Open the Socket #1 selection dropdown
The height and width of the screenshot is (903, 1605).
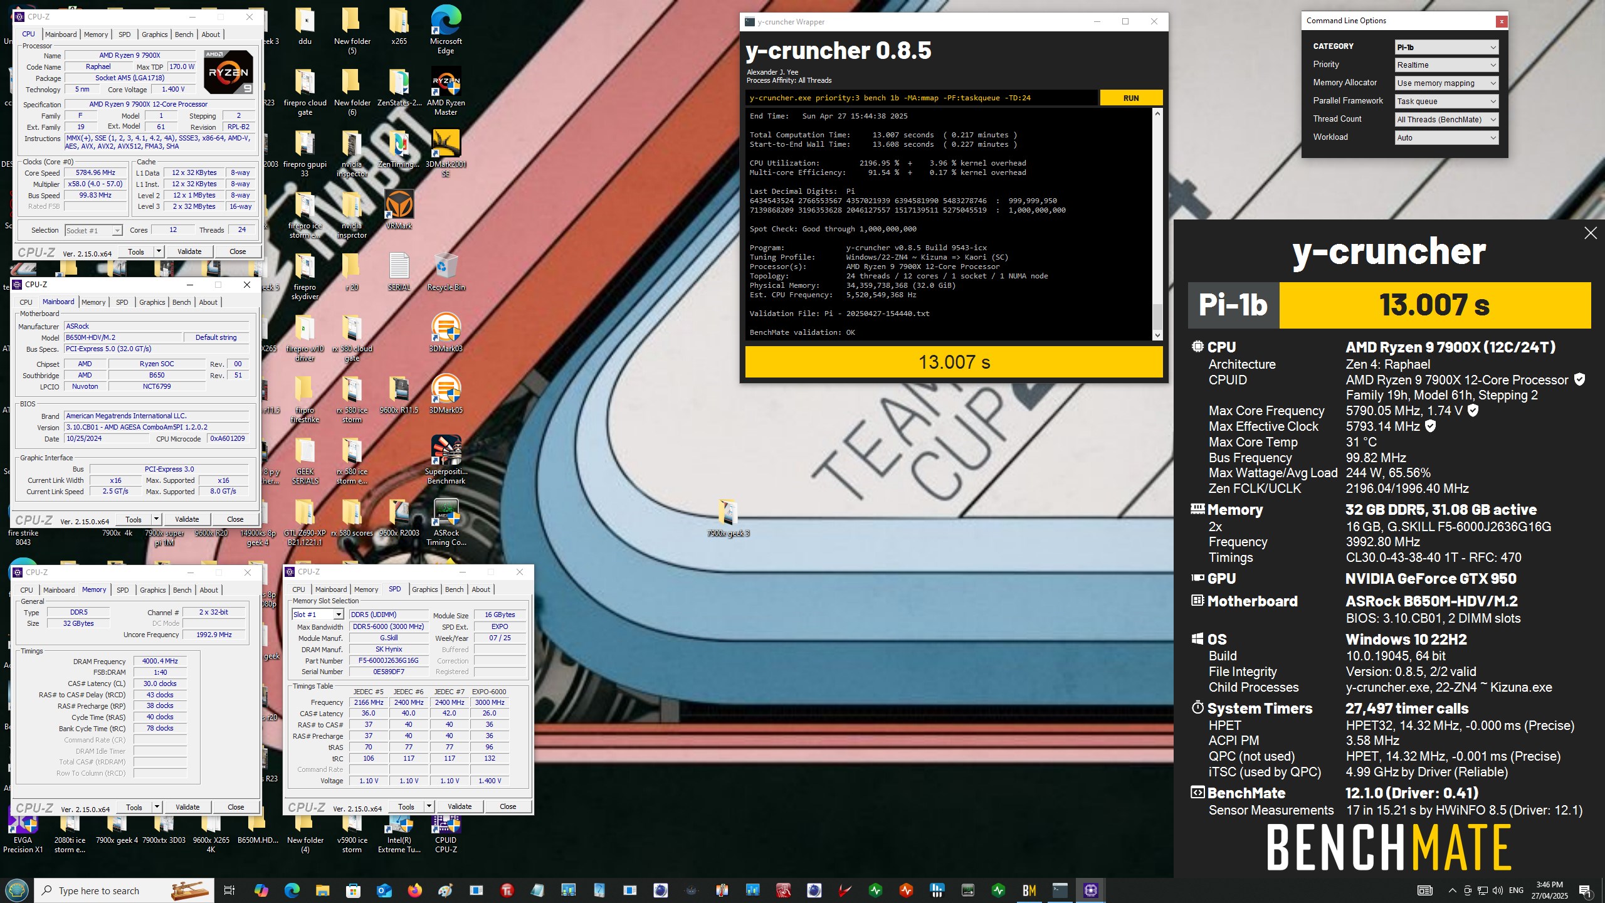tap(93, 231)
